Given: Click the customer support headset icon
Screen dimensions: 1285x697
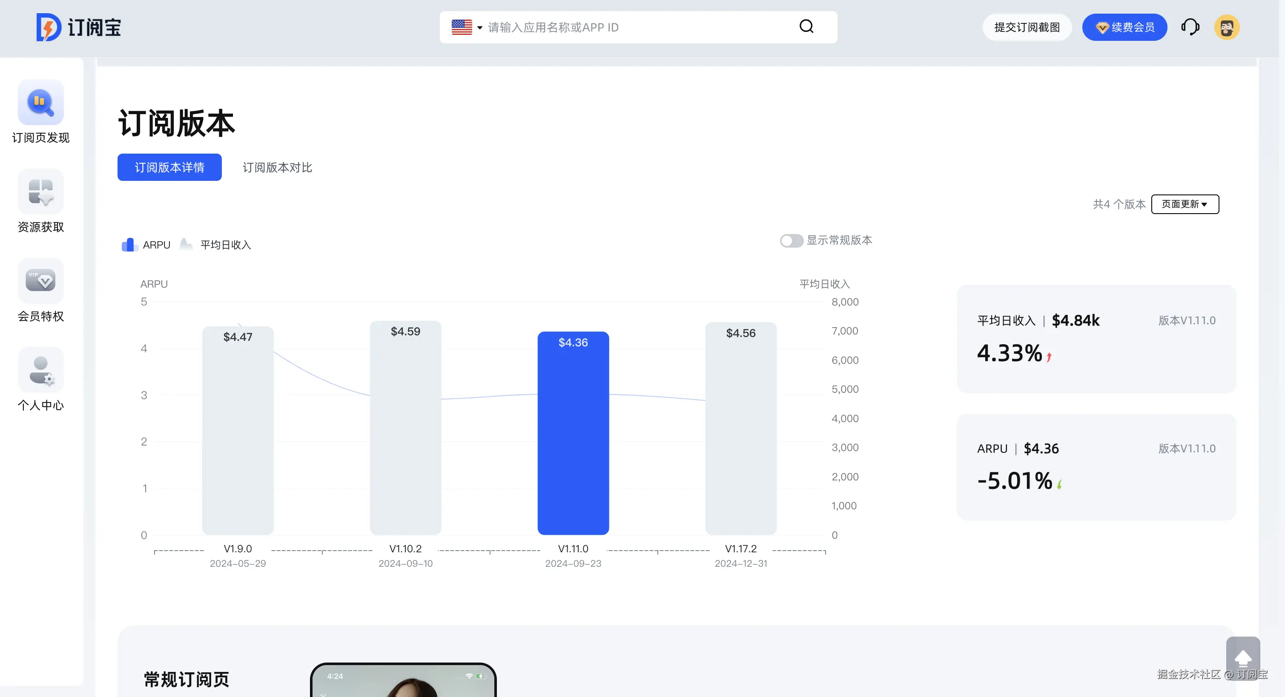Looking at the screenshot, I should (1190, 27).
